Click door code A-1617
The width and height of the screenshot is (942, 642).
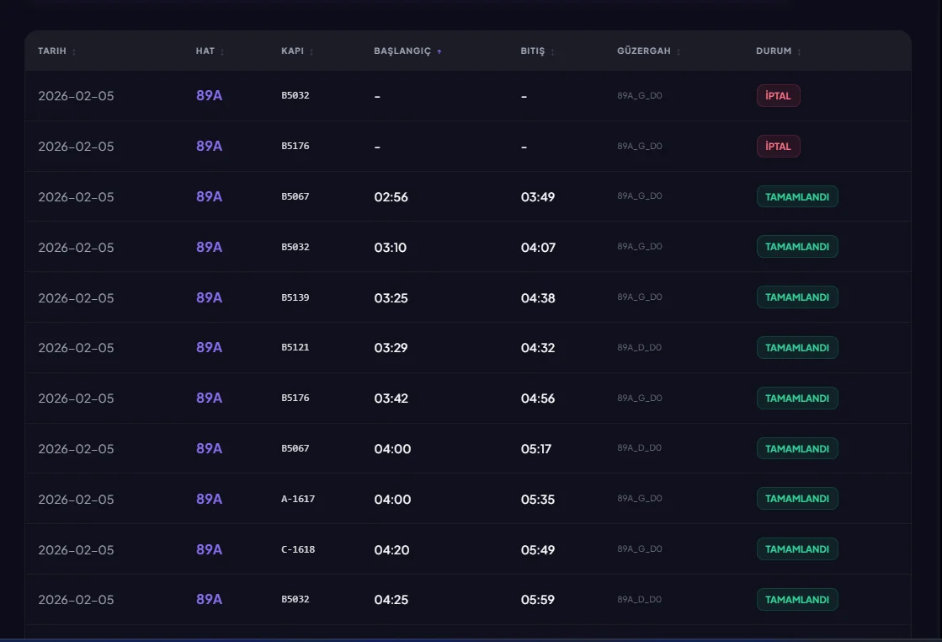click(x=298, y=499)
